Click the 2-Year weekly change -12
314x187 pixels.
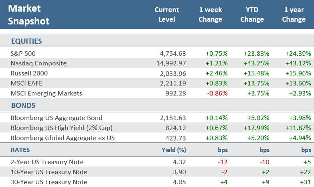[x=223, y=162]
